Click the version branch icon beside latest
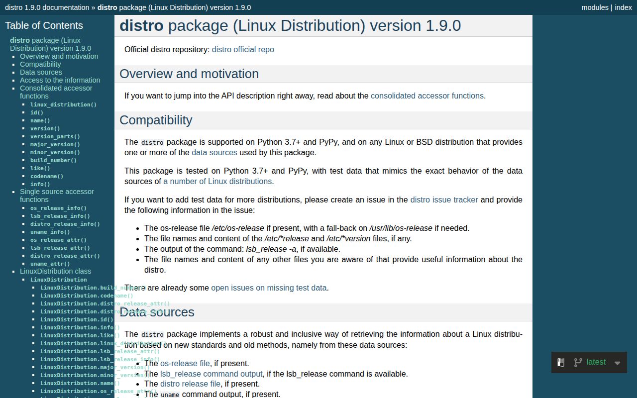This screenshot has height=398, width=637. point(578,362)
